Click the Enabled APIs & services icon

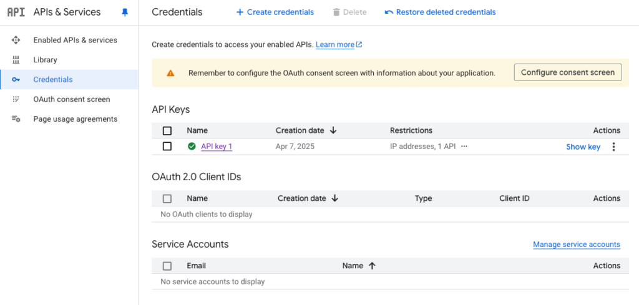click(16, 40)
